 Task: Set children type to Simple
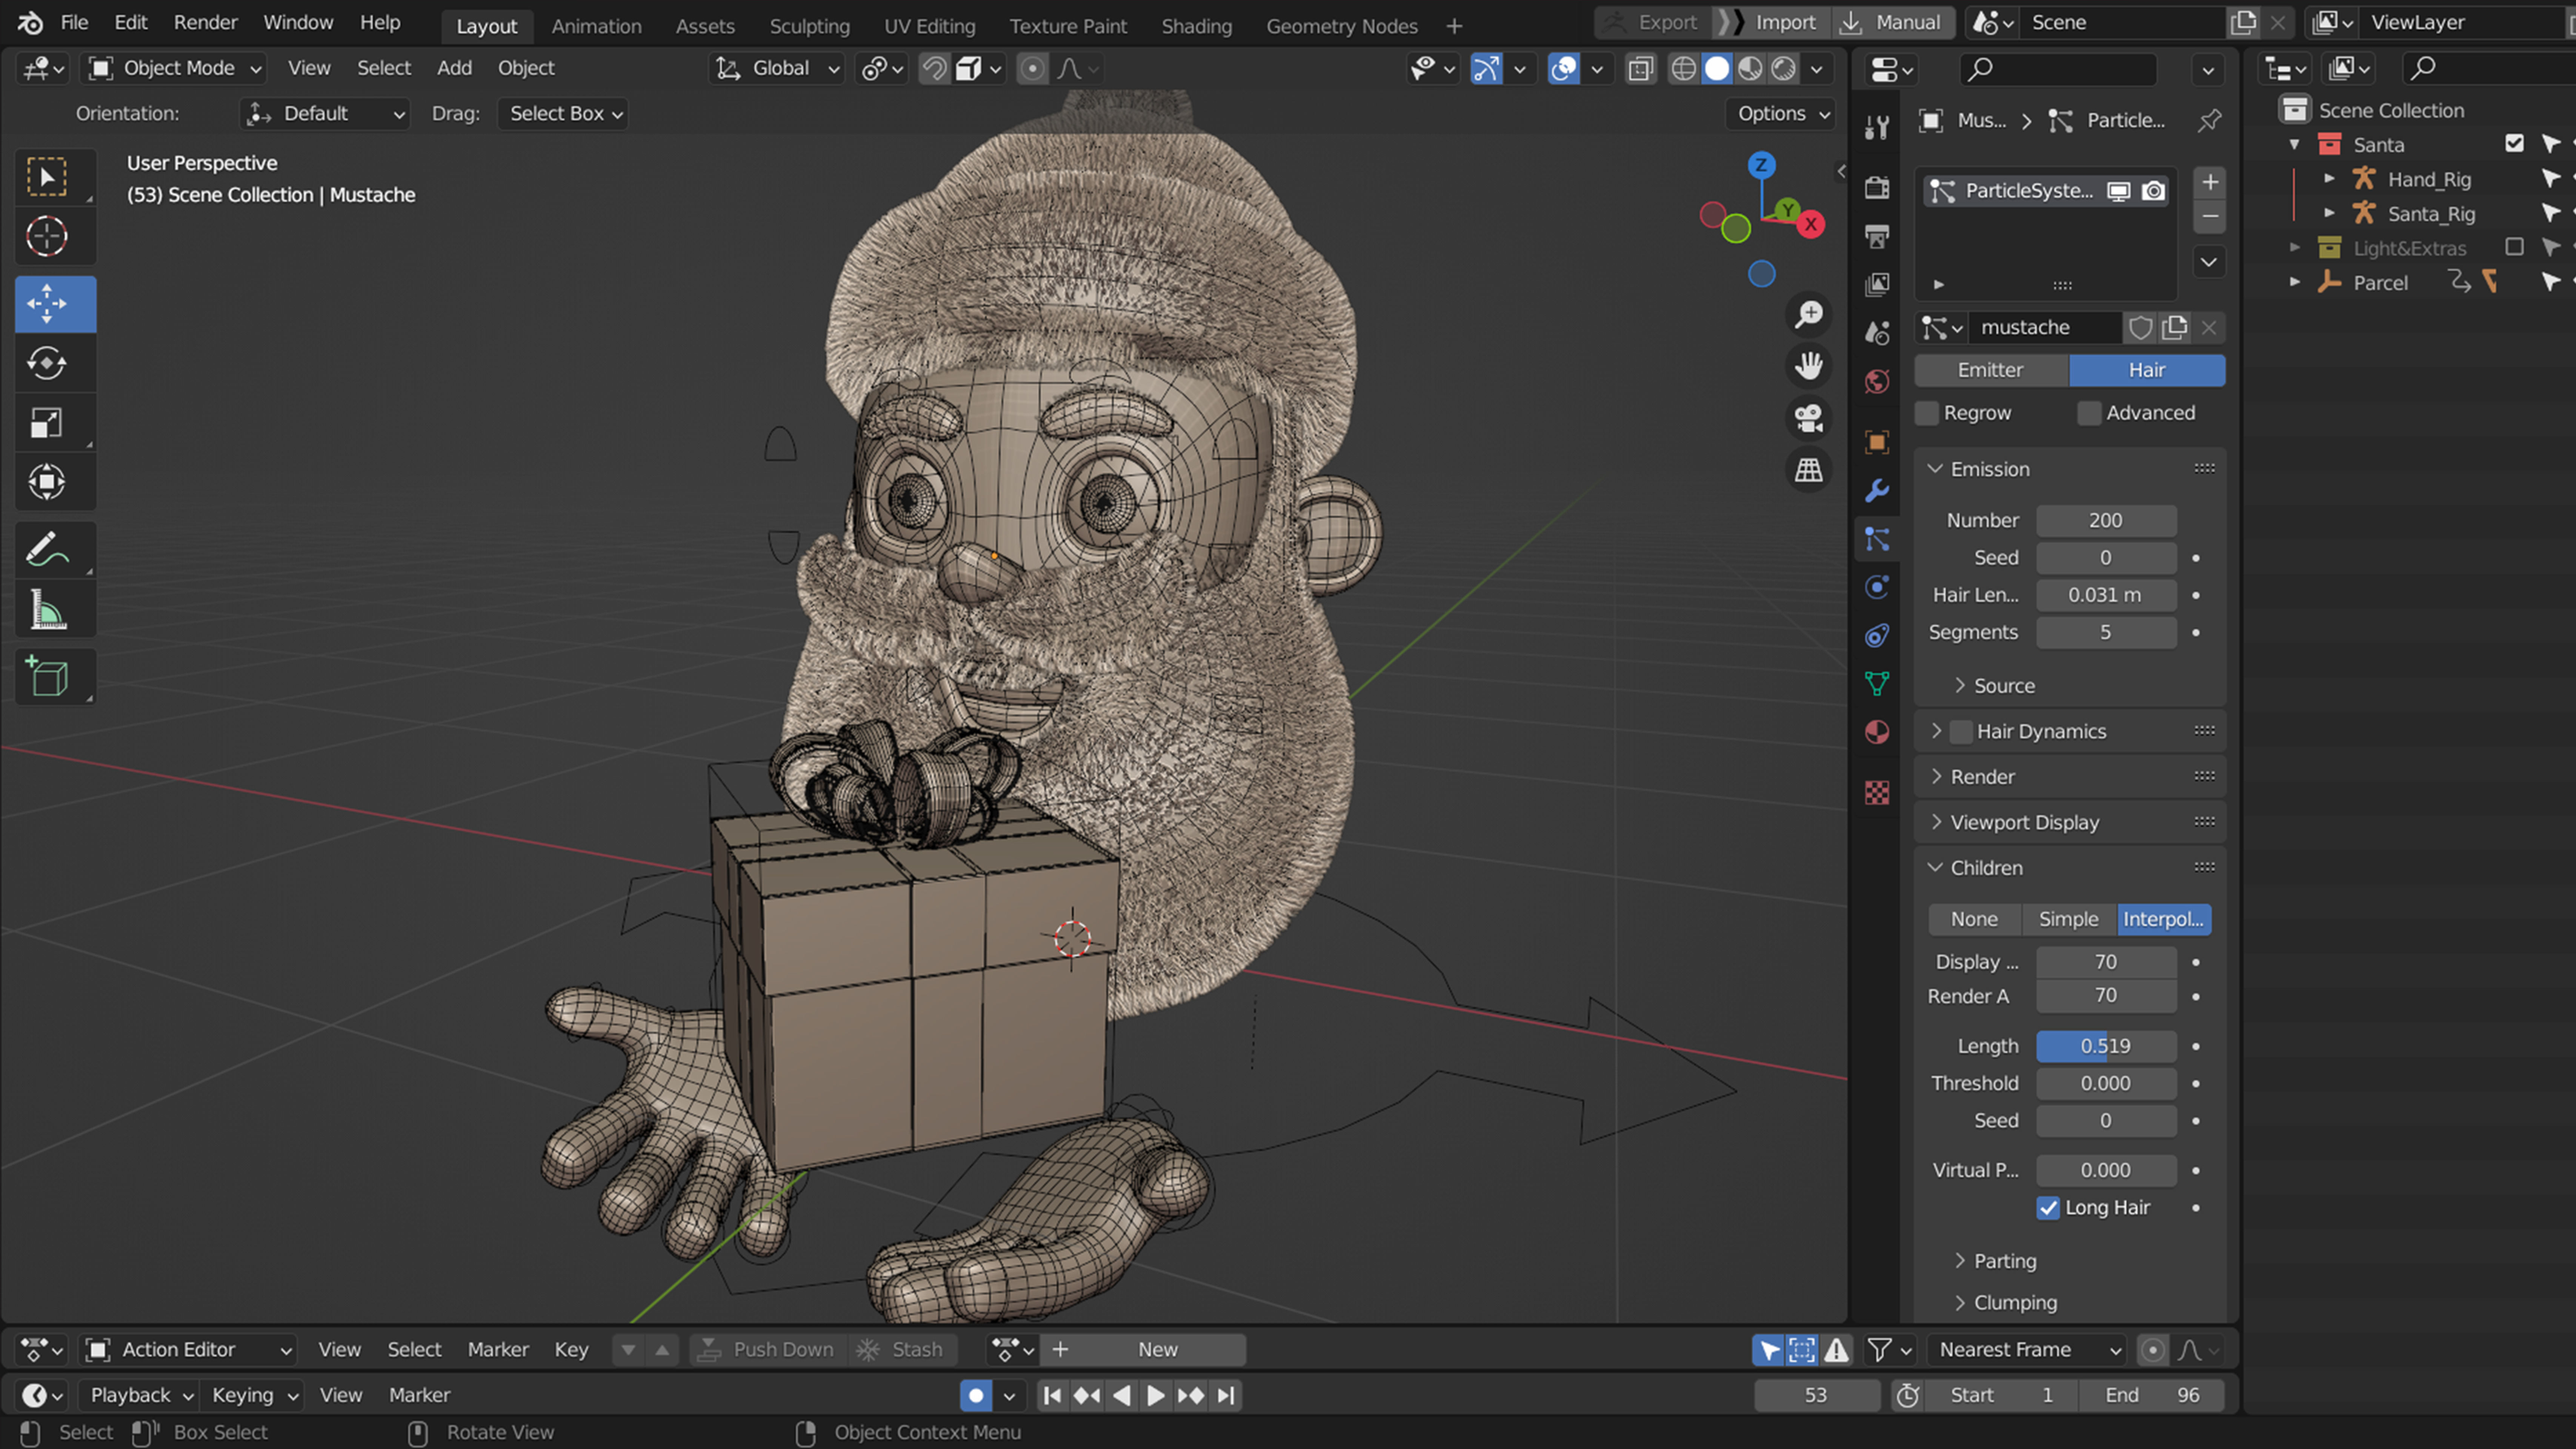2068,919
